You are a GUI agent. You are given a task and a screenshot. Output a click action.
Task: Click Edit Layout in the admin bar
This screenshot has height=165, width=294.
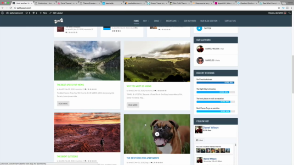pos(56,13)
